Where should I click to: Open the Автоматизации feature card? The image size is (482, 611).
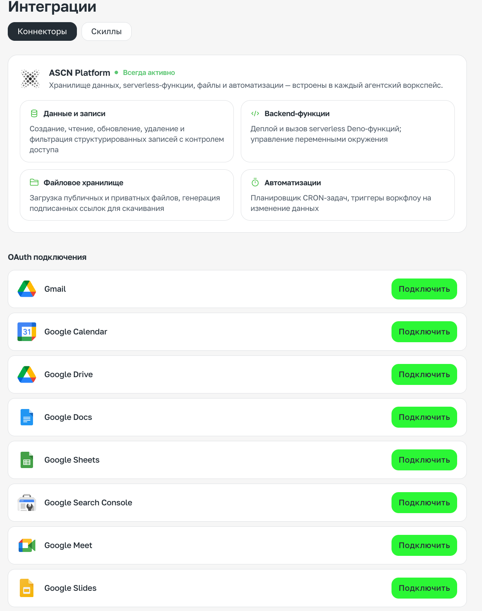point(348,195)
